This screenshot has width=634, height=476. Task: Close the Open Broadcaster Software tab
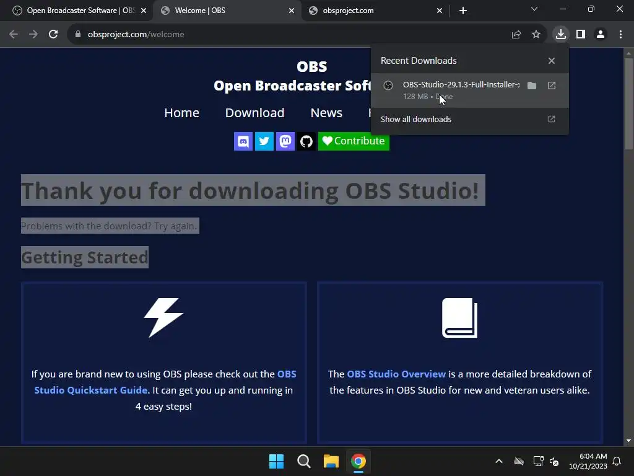144,11
